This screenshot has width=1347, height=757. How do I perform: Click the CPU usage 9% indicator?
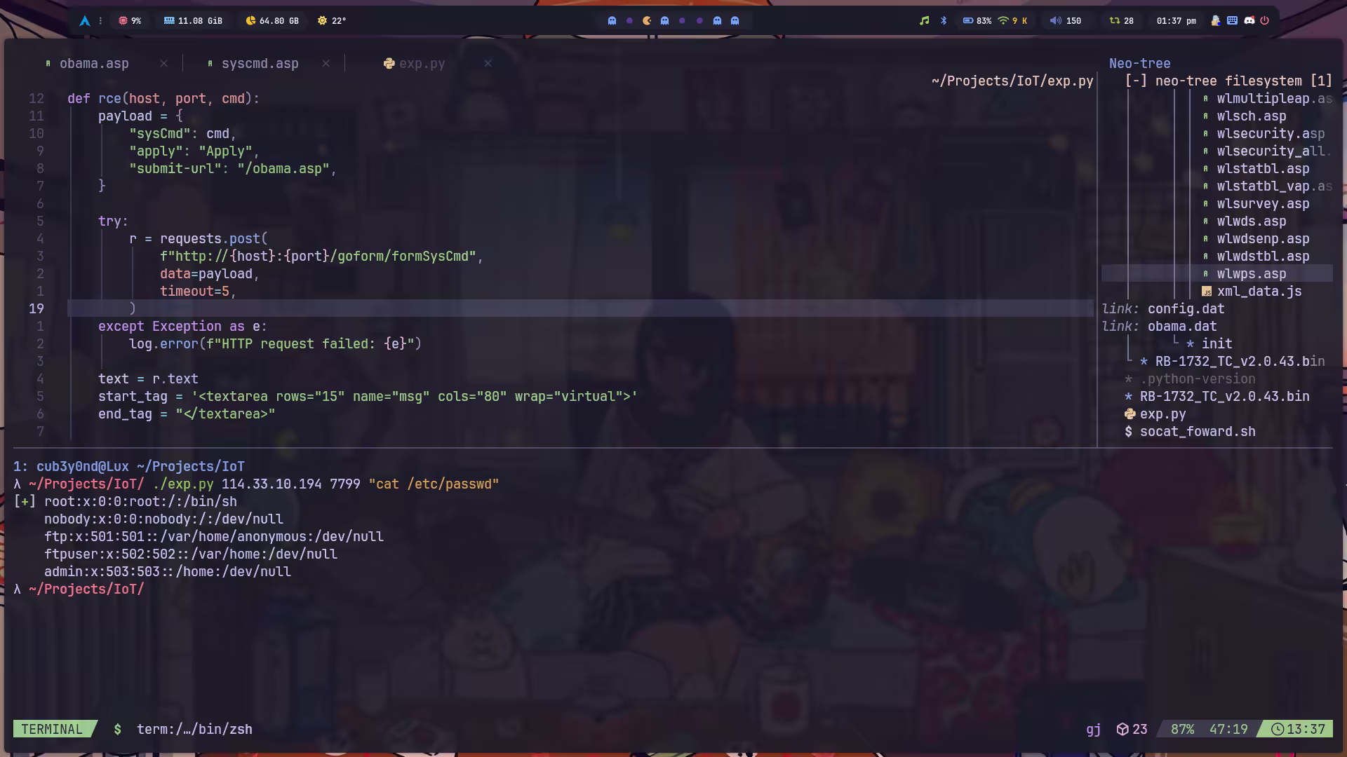click(130, 21)
